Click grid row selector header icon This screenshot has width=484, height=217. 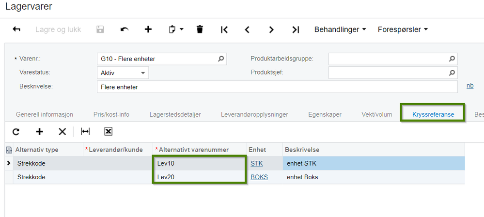tap(9, 150)
